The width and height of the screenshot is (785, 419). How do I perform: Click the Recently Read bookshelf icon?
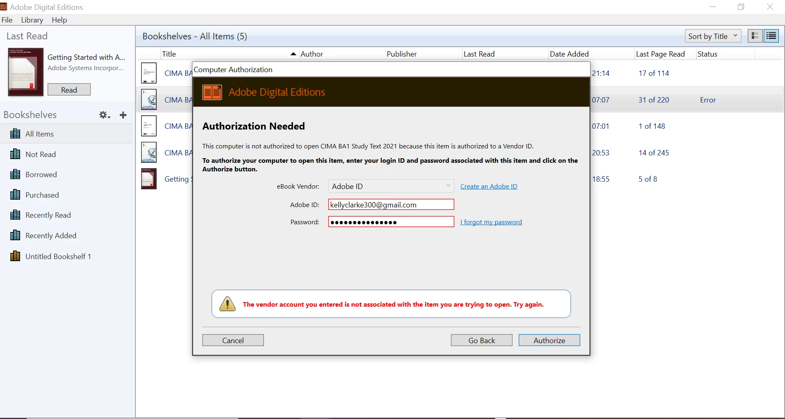point(15,215)
